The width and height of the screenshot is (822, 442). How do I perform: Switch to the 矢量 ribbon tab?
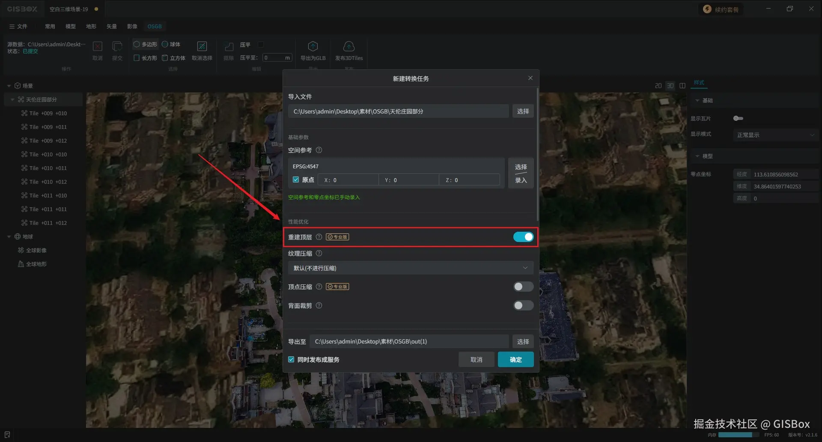click(112, 27)
